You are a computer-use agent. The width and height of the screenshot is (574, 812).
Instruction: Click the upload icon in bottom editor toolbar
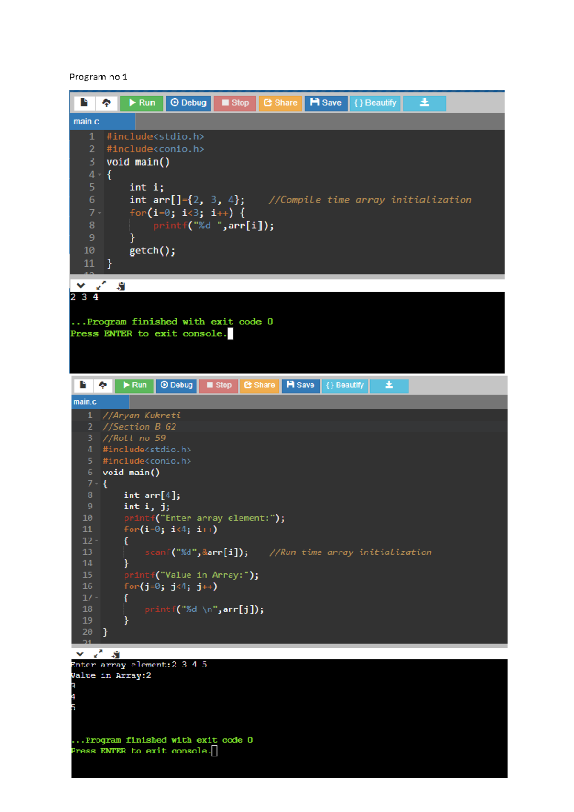pos(103,385)
